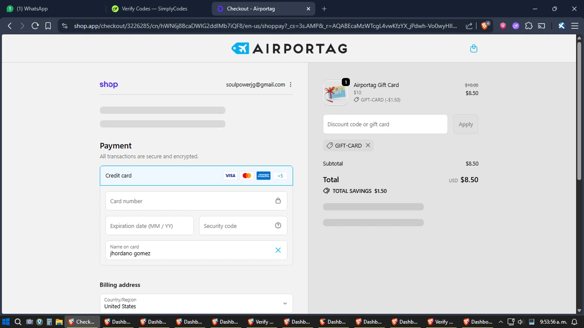Open the Country/Region dropdown

coord(196,303)
